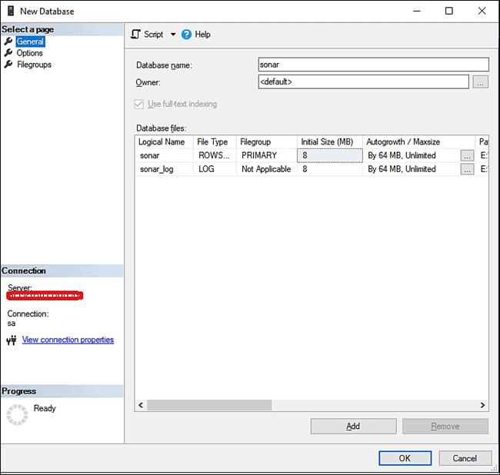This screenshot has height=475, width=500.
Task: Click the connection properties plug icon
Action: click(12, 340)
